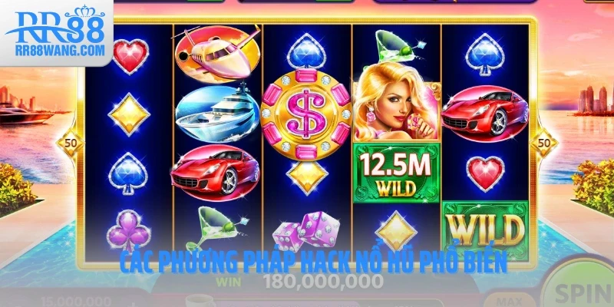Click the yellow diamond in first reel
614x307 pixels.
point(129,114)
